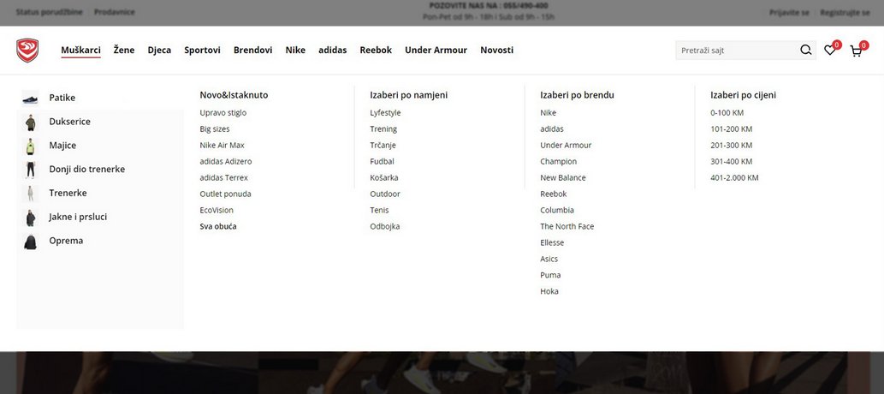Screen dimensions: 884x394
Task: Select the Hoka brand link
Action: [x=549, y=291]
